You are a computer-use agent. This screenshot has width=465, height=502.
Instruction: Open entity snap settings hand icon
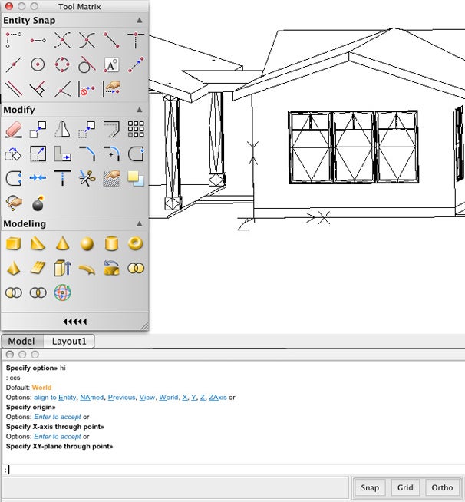tap(111, 89)
